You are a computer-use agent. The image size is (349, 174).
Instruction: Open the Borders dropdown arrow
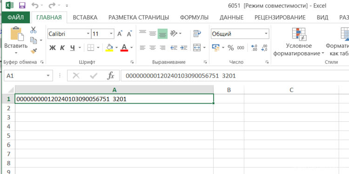(x=98, y=48)
